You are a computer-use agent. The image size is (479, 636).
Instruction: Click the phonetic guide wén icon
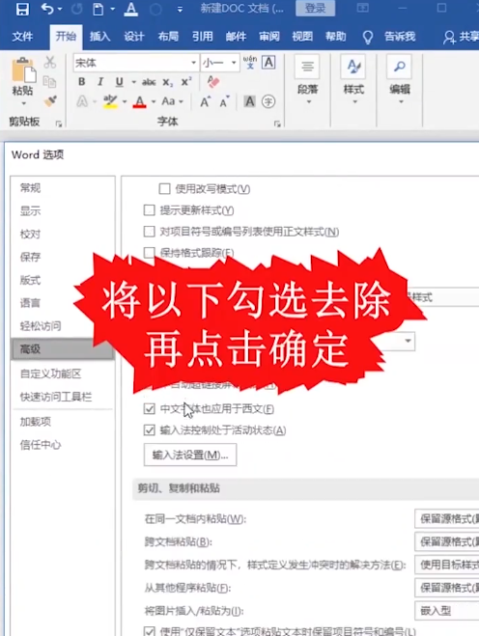[250, 63]
